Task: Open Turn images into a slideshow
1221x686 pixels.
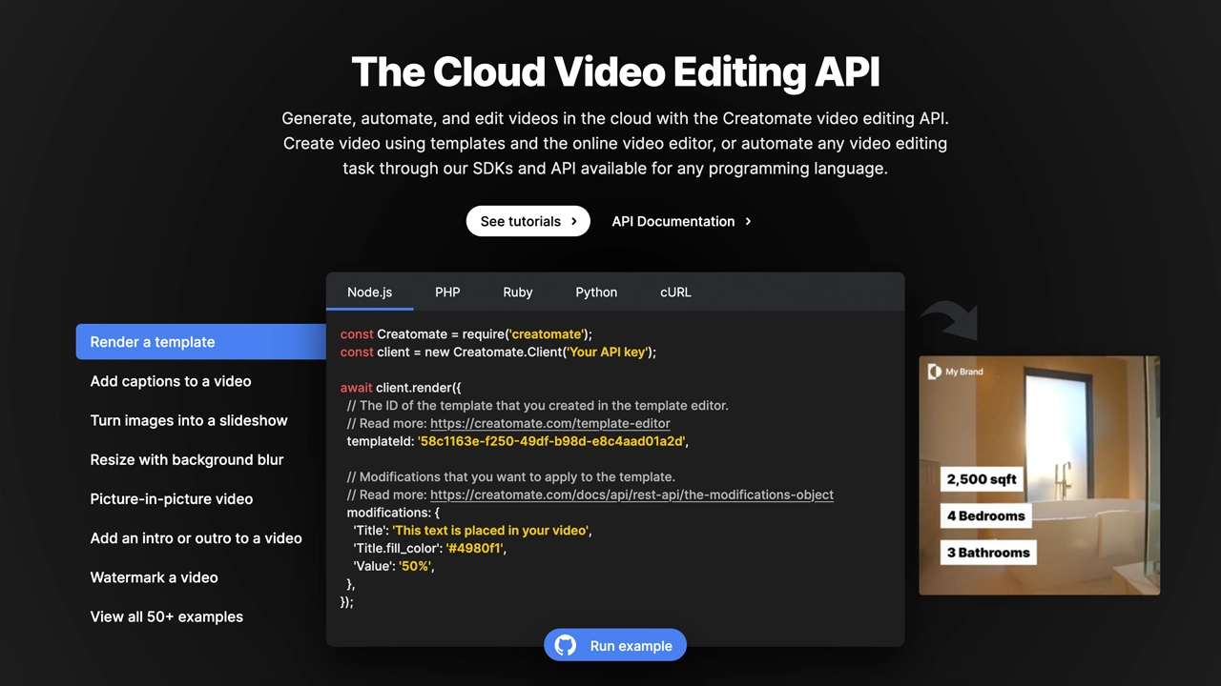Action: 189,420
